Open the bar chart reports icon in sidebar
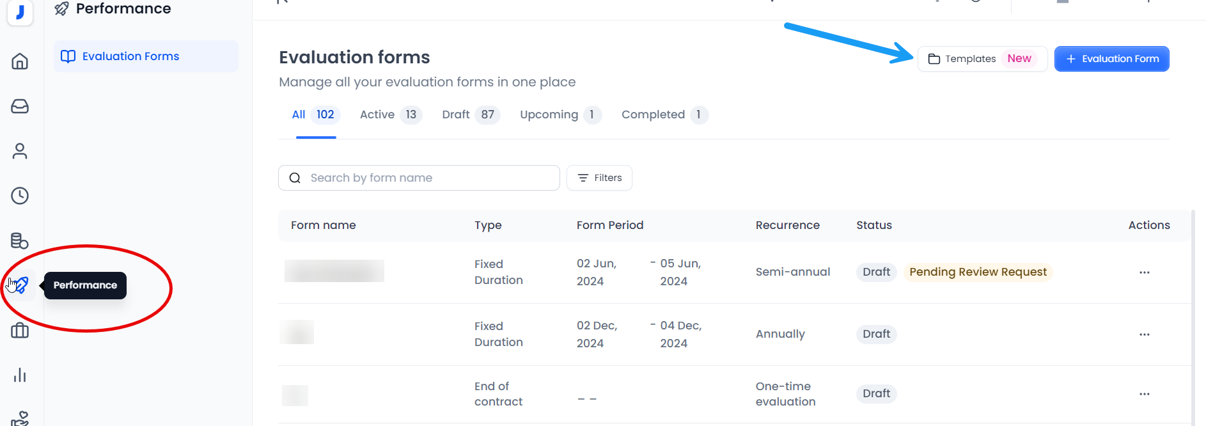The image size is (1206, 426). [20, 375]
